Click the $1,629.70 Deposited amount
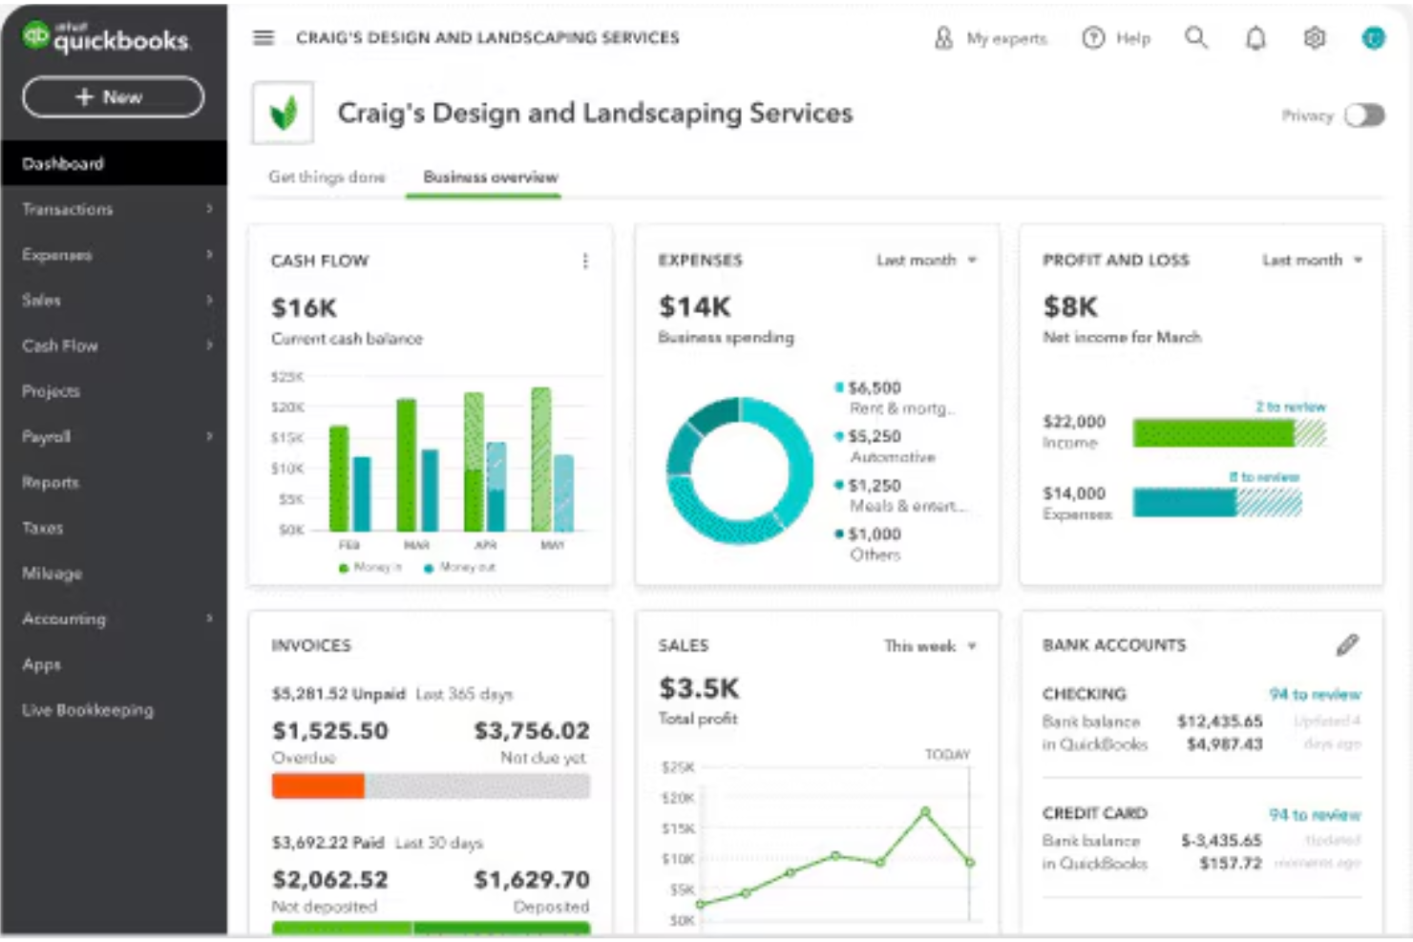The height and width of the screenshot is (942, 1413). click(x=532, y=880)
